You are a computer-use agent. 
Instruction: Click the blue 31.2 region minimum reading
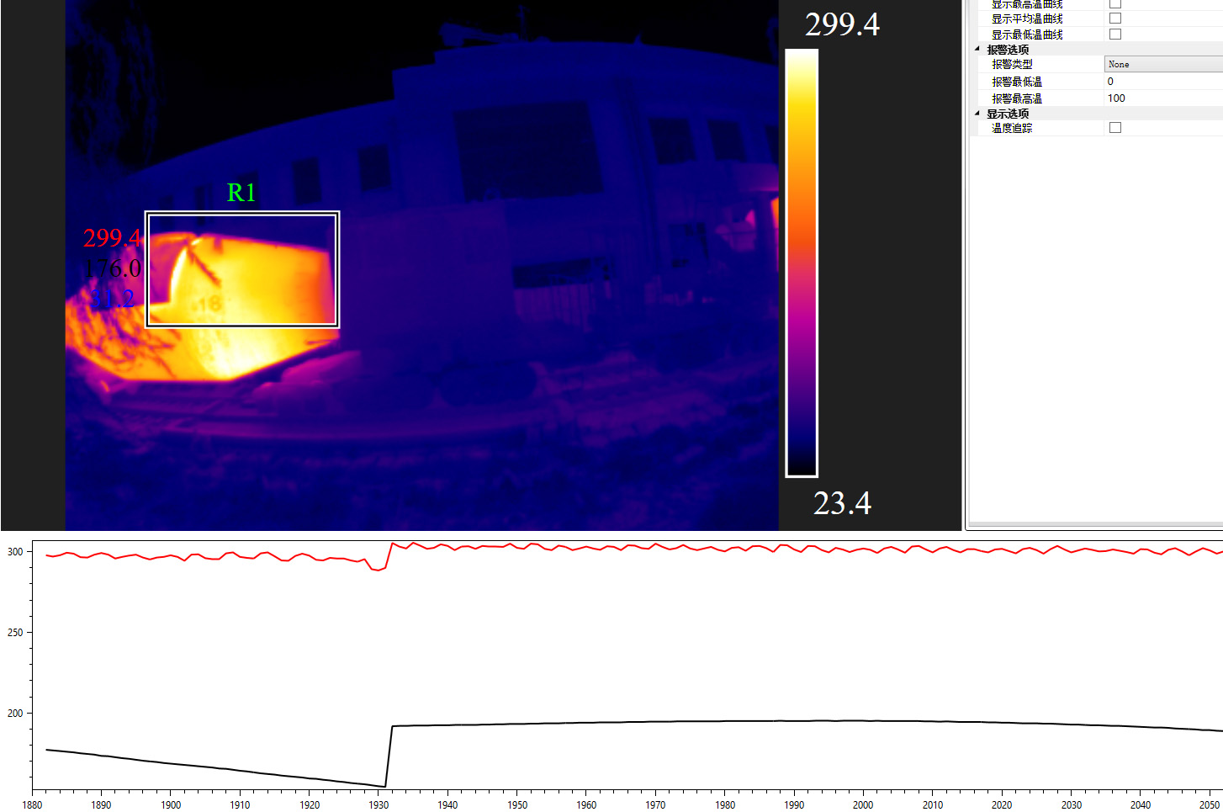click(112, 298)
